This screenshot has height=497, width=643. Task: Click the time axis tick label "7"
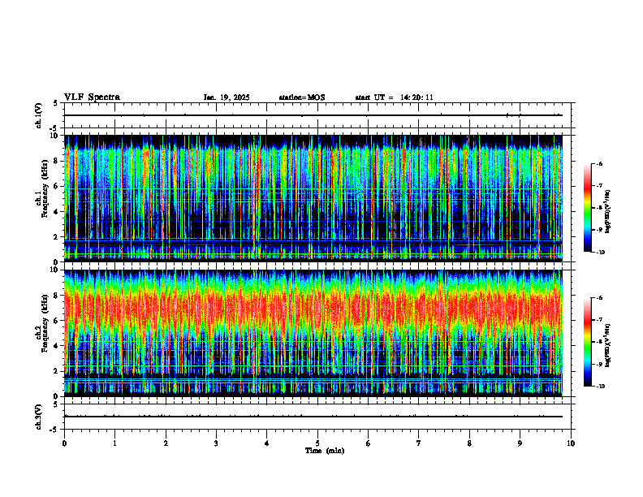point(419,443)
